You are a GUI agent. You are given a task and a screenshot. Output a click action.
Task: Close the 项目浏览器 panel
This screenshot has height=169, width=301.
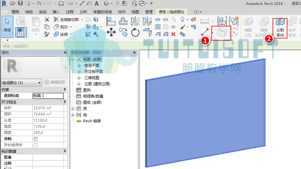(x=134, y=53)
